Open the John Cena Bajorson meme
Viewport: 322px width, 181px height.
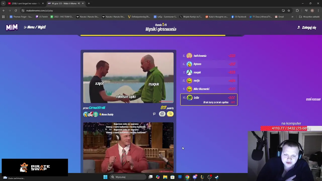tap(128, 148)
